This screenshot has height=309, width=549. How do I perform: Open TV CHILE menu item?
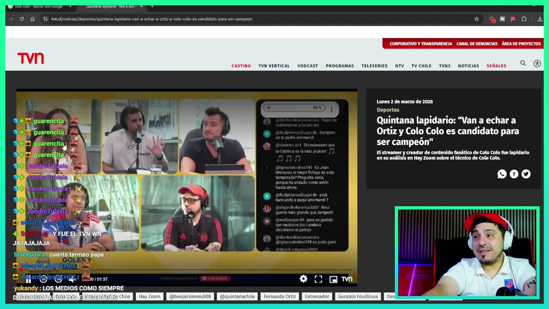(x=421, y=66)
